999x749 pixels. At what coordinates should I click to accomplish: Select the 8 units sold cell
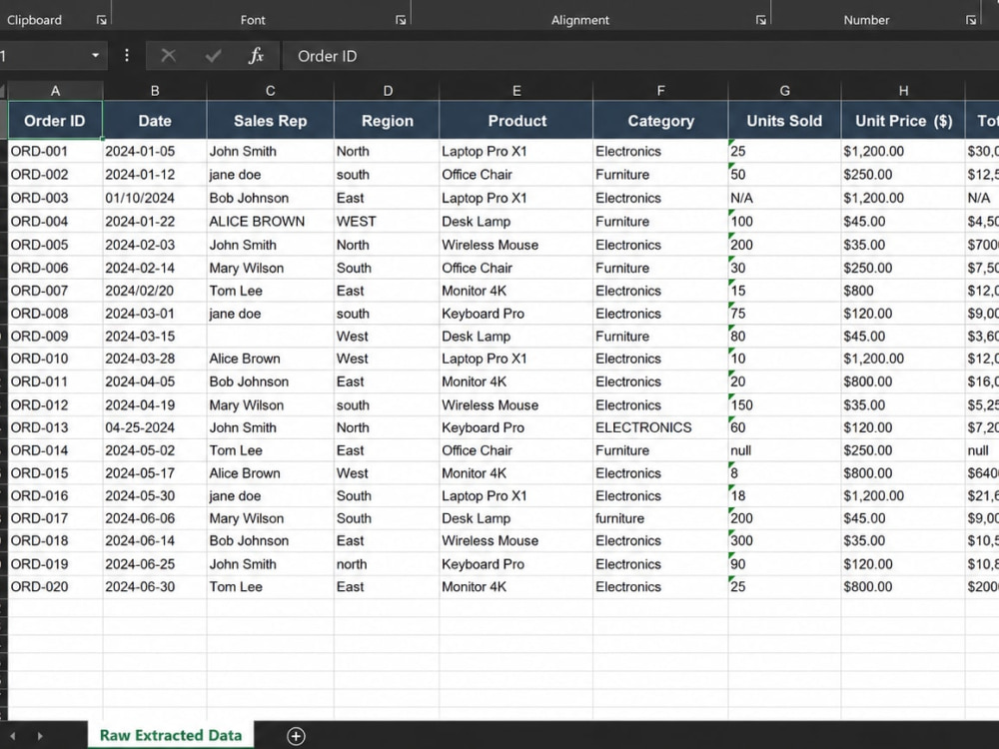tap(784, 473)
